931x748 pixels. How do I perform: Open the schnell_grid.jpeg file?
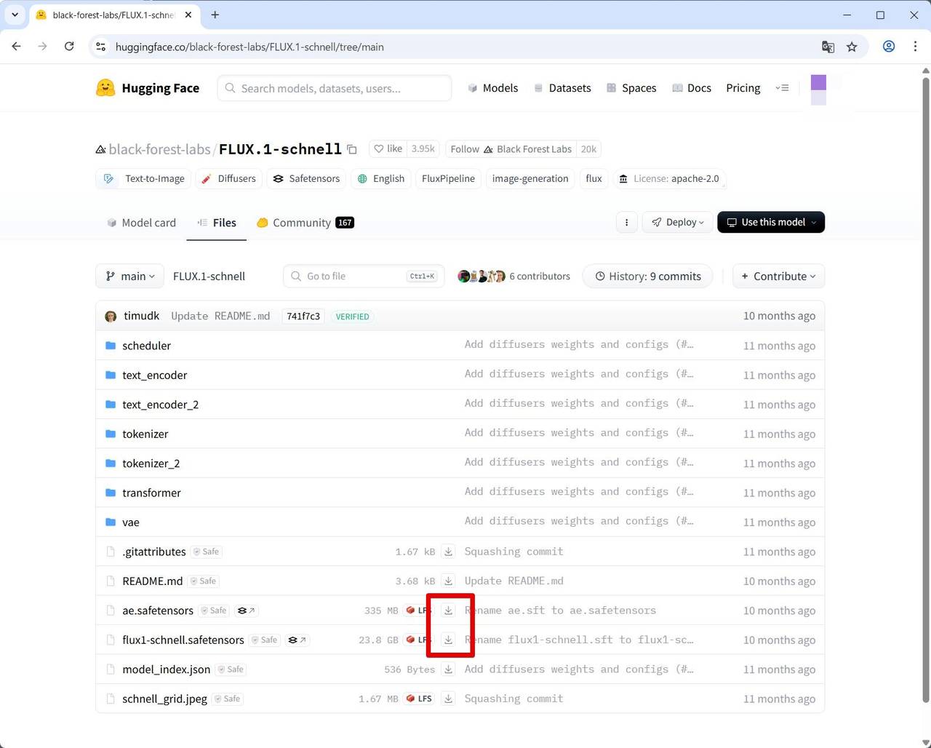(164, 699)
